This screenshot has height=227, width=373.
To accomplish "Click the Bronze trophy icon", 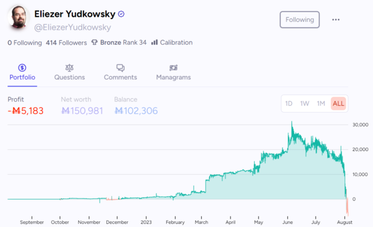I will (x=95, y=42).
